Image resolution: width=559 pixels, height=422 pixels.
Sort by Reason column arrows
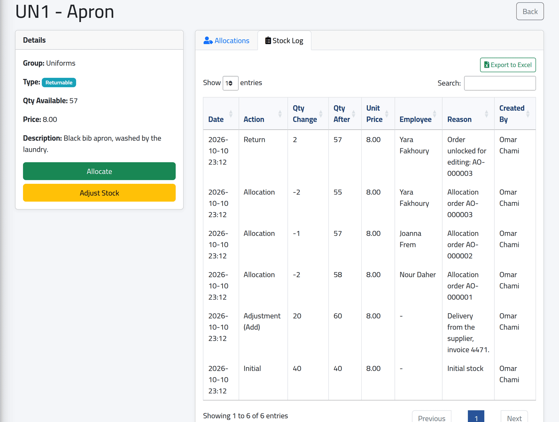coord(487,114)
